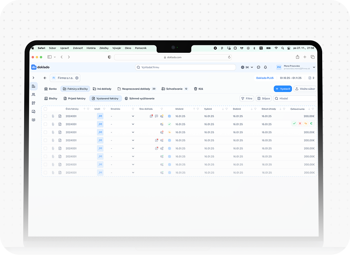This screenshot has height=255, width=350.
Task: Expand the Stredisko dropdown in first row
Action: tap(133, 116)
